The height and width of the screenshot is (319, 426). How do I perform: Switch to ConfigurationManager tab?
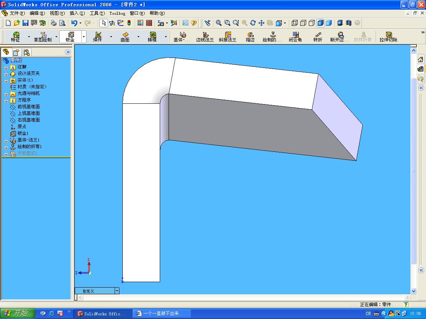[27, 52]
